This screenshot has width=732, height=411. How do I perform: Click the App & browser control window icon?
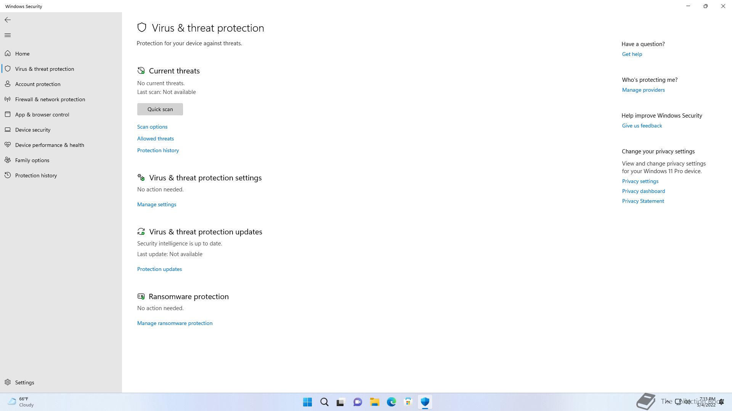(x=8, y=115)
